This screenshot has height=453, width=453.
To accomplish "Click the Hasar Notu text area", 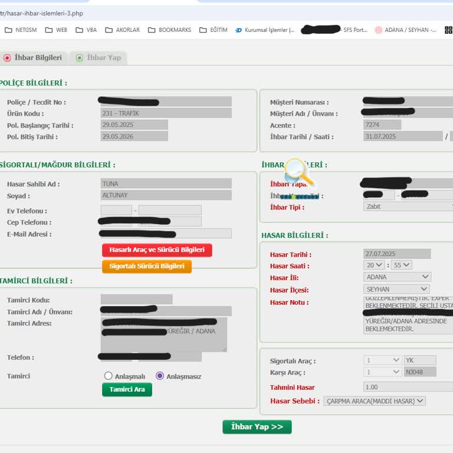I will coord(408,315).
